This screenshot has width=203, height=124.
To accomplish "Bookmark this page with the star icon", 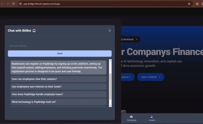I will pos(189,4).
